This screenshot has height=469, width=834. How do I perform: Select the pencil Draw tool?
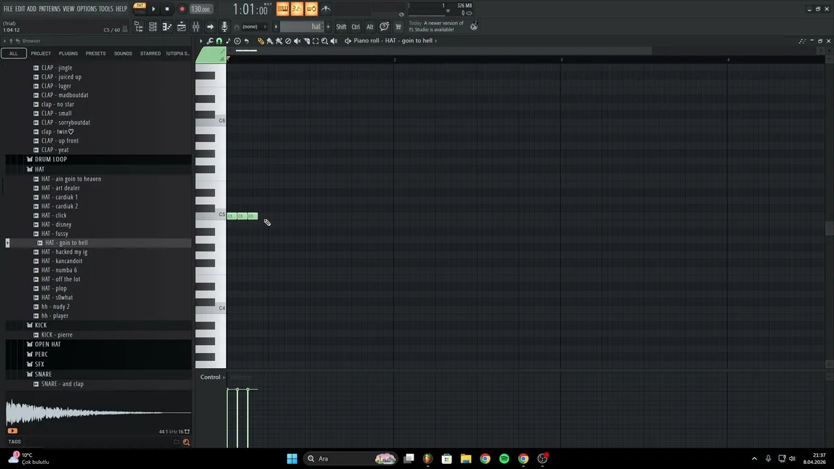261,41
